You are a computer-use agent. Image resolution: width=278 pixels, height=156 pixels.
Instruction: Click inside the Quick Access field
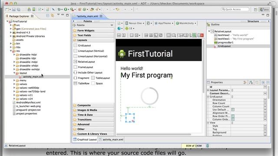pyautogui.click(x=235, y=9)
